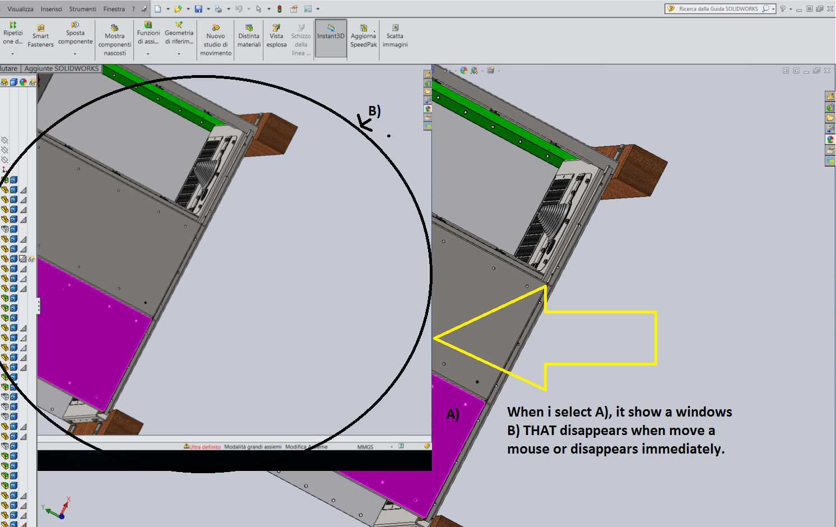Screen dimensions: 836x527
Task: Click the Ultra definito status warning
Action: pos(203,447)
